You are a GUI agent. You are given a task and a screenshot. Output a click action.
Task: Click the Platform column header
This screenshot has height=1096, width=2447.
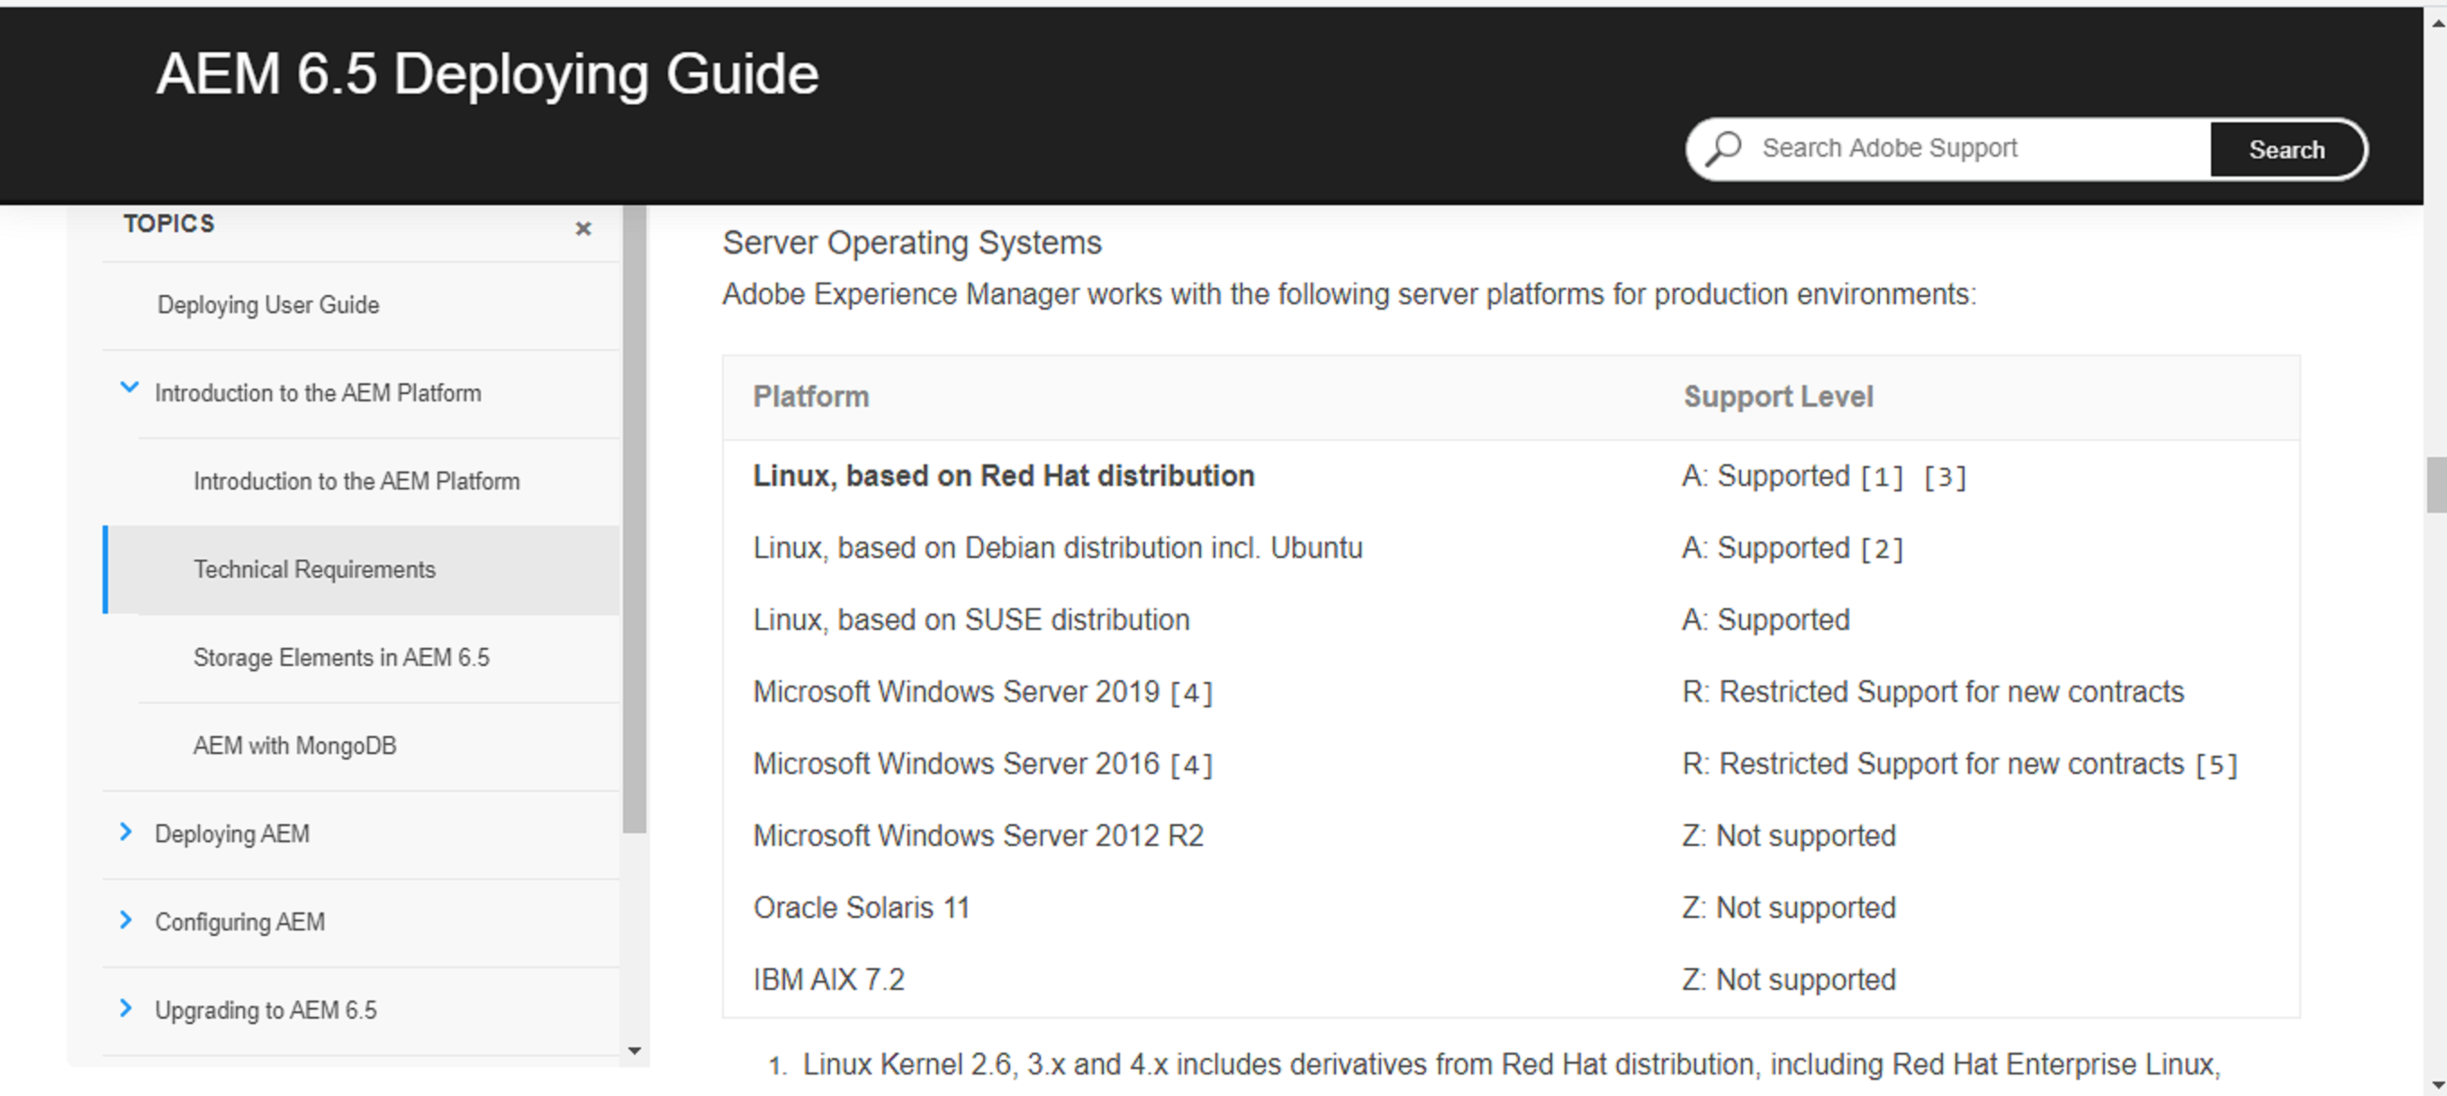coord(810,396)
